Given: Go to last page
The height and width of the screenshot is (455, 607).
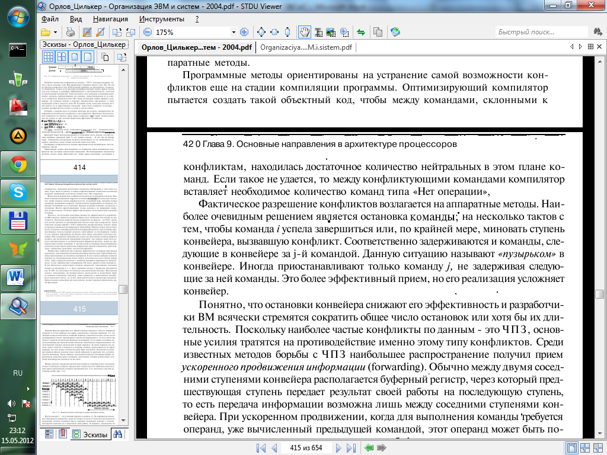Looking at the screenshot, I should [351, 448].
